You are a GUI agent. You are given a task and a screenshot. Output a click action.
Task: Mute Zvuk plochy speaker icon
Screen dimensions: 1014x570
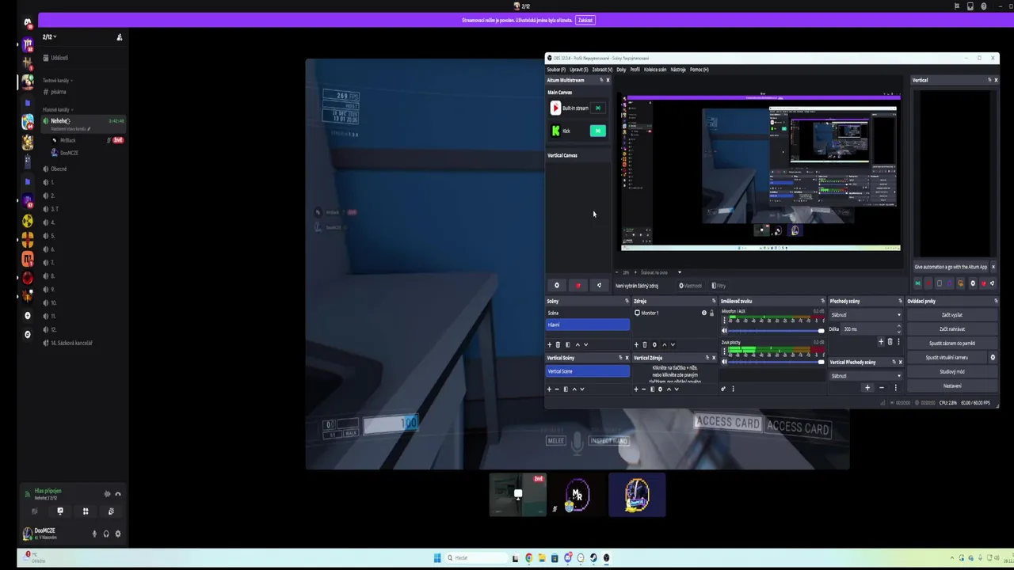point(724,361)
